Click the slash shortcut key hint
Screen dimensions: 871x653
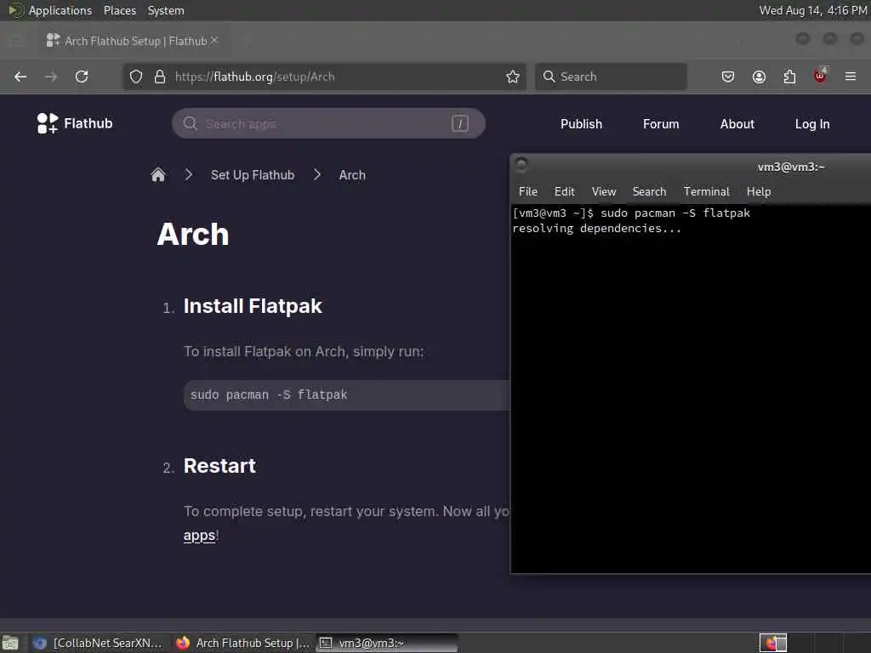[x=460, y=123]
